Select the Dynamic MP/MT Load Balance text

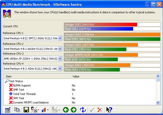31,102
